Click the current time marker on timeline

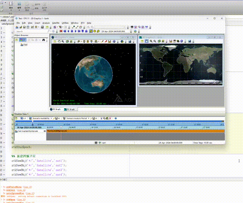click(x=61, y=127)
